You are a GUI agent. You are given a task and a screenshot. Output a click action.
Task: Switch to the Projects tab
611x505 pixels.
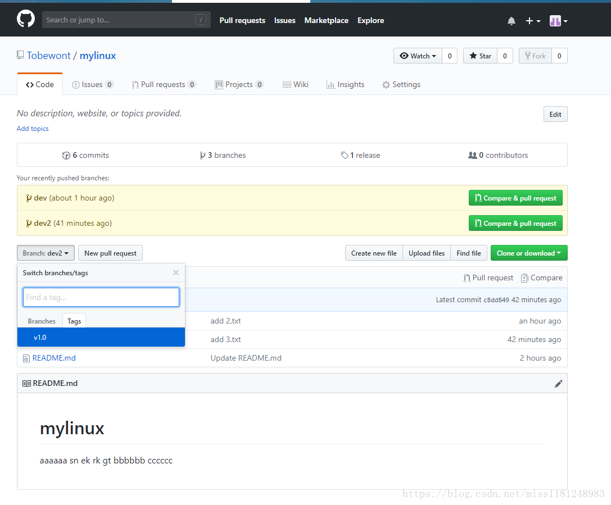[x=239, y=84]
